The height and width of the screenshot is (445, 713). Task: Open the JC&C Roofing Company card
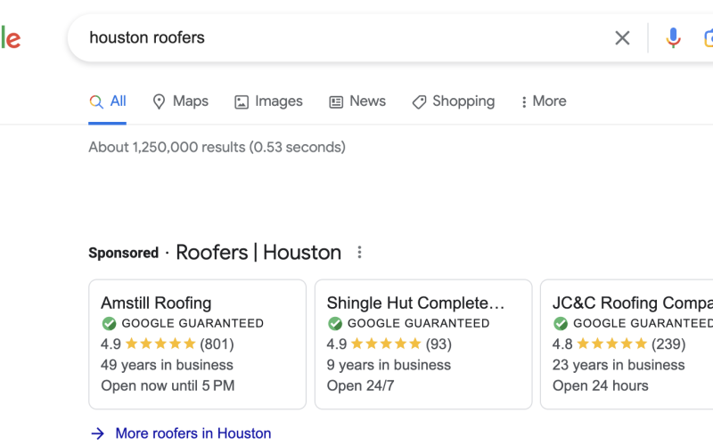click(x=627, y=344)
